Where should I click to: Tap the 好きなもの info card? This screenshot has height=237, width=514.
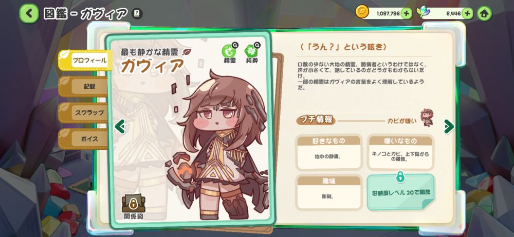pos(329,152)
